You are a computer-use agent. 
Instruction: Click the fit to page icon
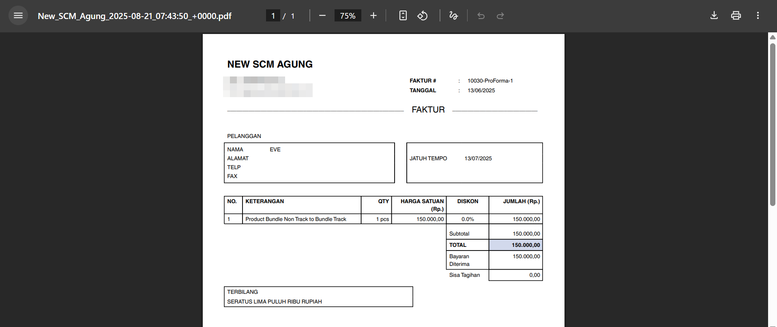[x=403, y=16]
